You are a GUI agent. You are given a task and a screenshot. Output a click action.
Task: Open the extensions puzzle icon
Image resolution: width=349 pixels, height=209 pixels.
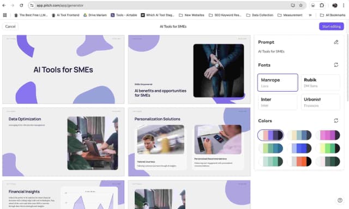point(322,5)
